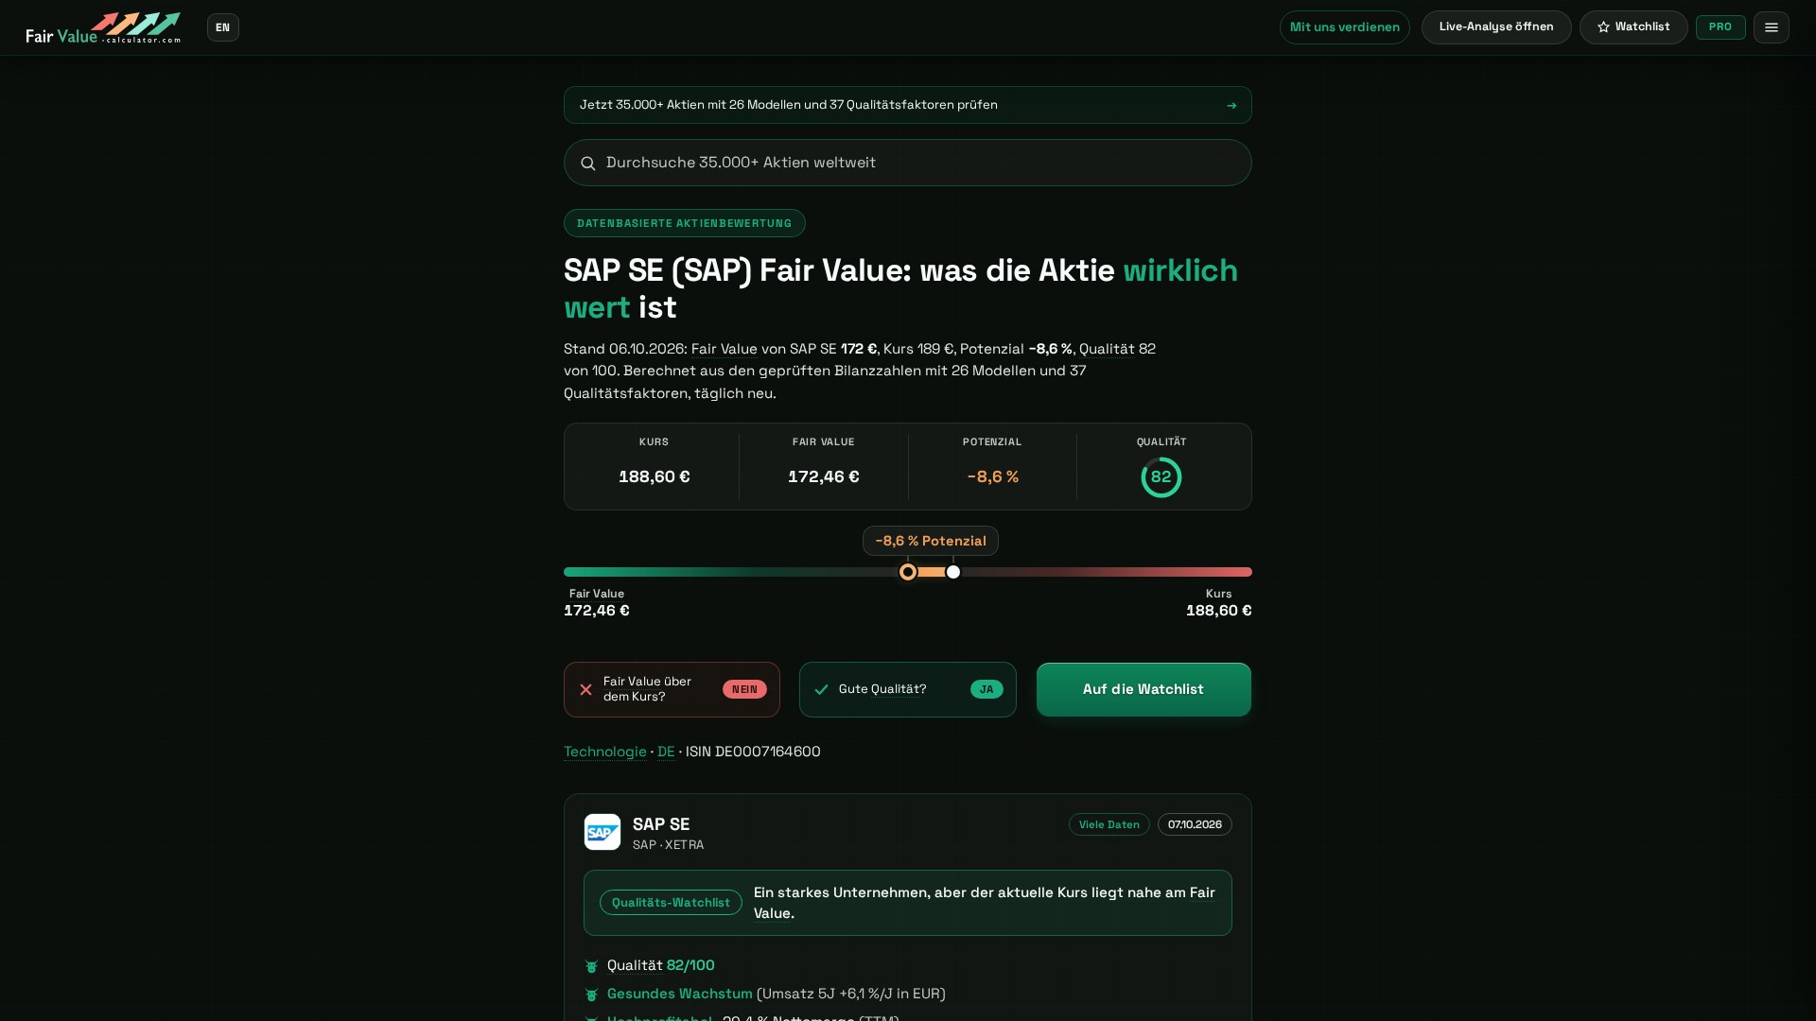Open the Technologie sector link
The image size is (1816, 1021).
tap(605, 752)
